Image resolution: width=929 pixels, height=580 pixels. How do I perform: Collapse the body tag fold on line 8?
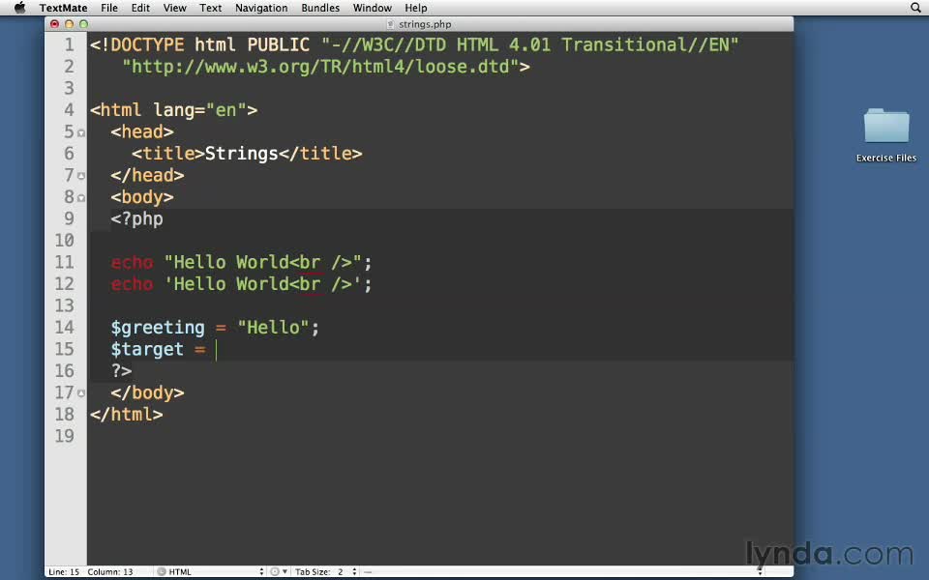[x=81, y=198]
